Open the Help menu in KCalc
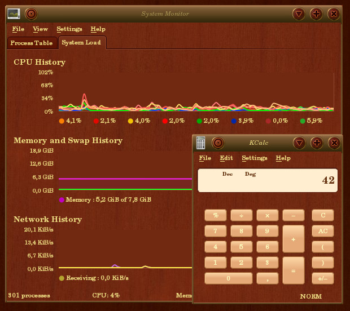 [283, 158]
